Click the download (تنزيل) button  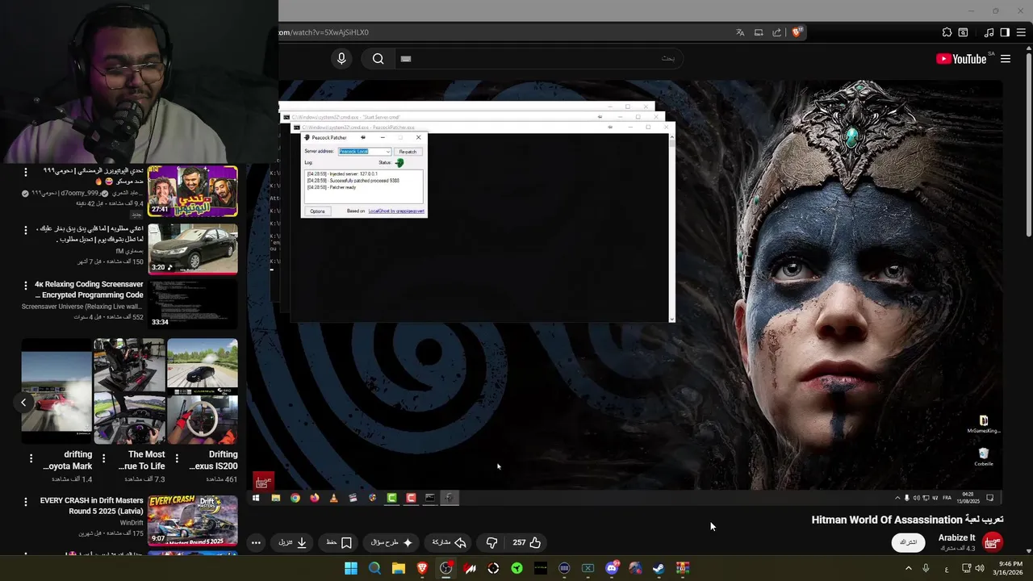point(293,542)
